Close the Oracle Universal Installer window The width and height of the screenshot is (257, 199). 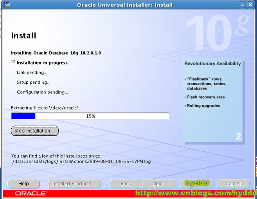pyautogui.click(x=250, y=5)
